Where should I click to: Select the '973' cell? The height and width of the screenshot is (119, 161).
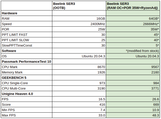point(79,83)
